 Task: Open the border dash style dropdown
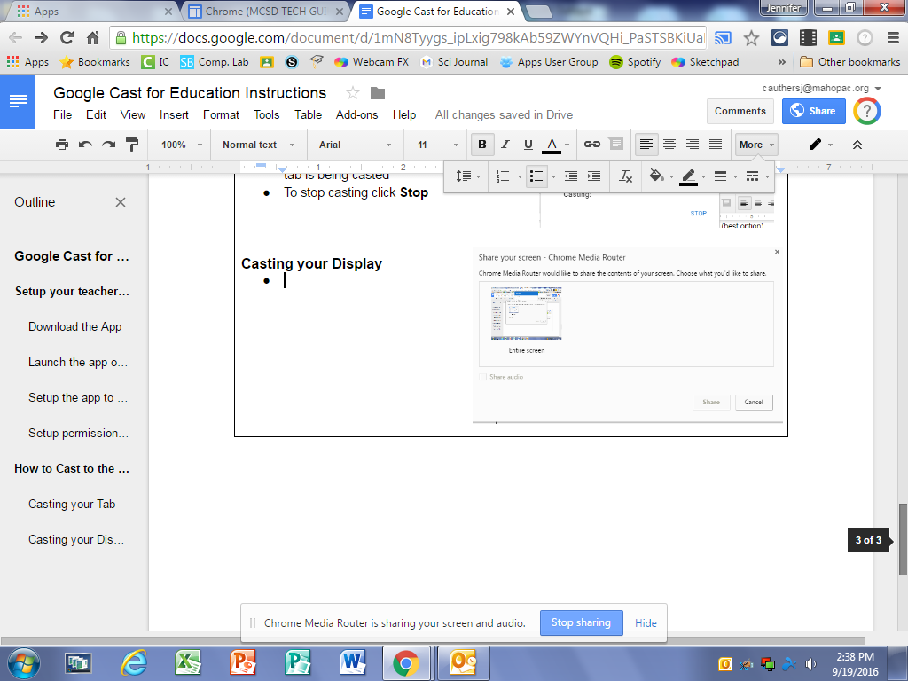coord(757,176)
